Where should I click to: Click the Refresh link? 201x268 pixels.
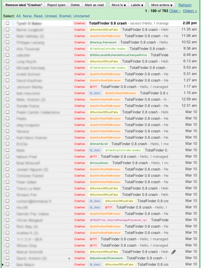185,5
